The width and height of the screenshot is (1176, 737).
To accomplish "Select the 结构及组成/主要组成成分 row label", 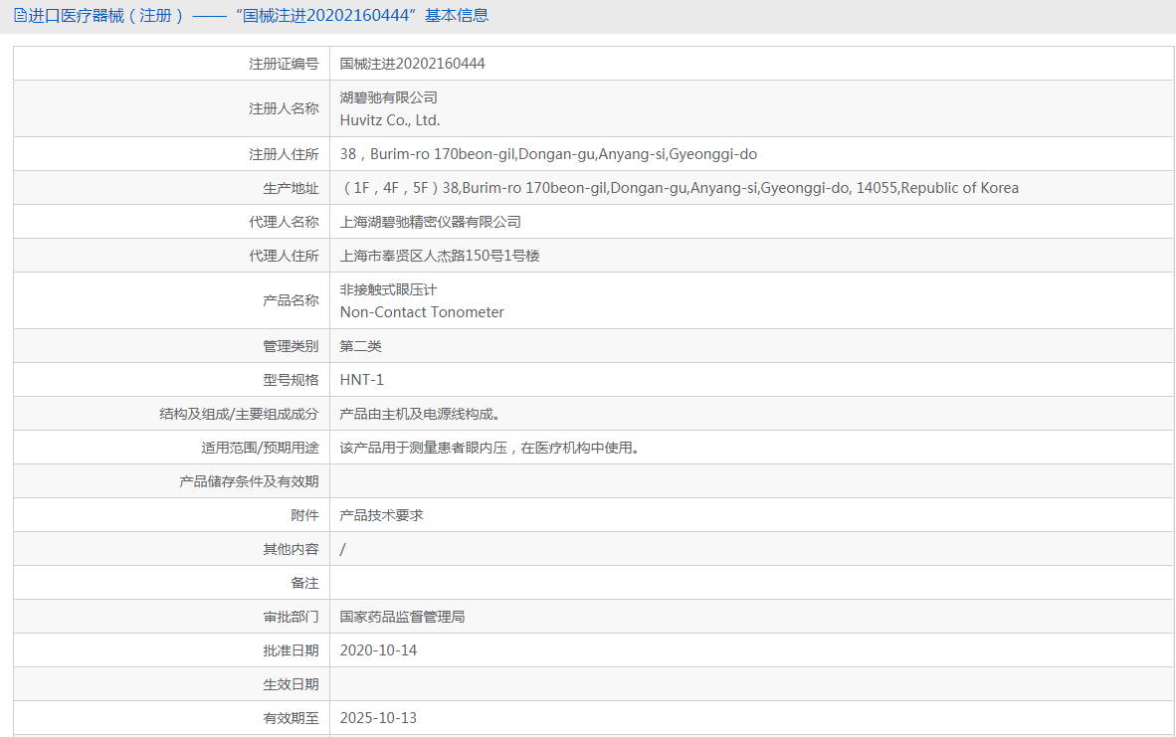I will click(239, 414).
